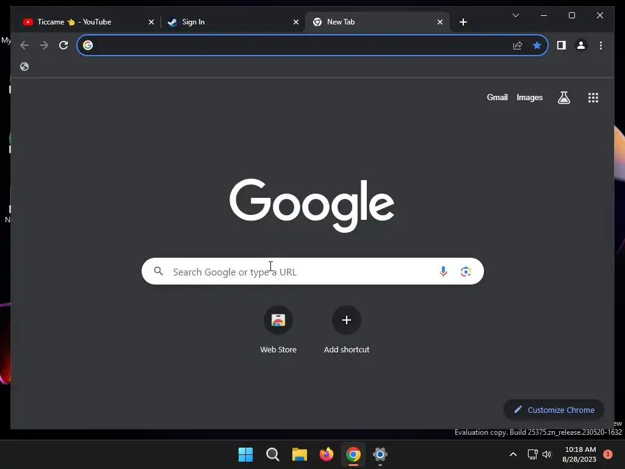Share this page via the share icon
This screenshot has width=625, height=469.
pyautogui.click(x=518, y=45)
